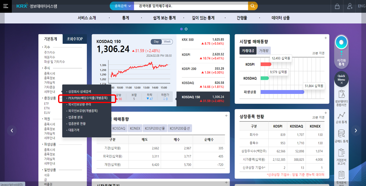This screenshot has width=366, height=186.
Task: Switch to KOSPI200옵션 tab
Action: (x=180, y=128)
